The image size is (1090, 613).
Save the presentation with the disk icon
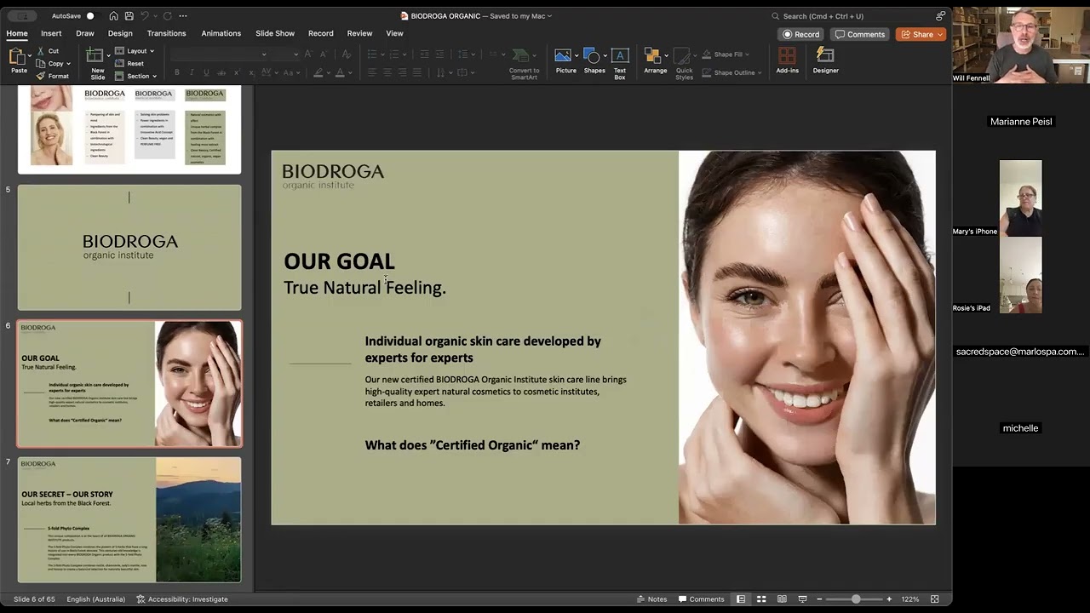tap(129, 15)
